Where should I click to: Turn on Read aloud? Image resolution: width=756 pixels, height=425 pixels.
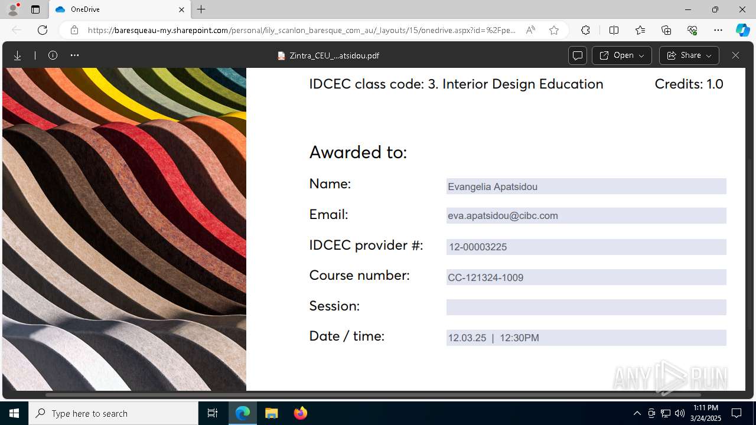click(x=530, y=30)
